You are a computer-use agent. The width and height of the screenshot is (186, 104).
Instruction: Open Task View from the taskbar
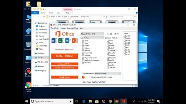click(x=77, y=101)
